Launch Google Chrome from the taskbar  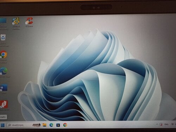(x=65, y=125)
